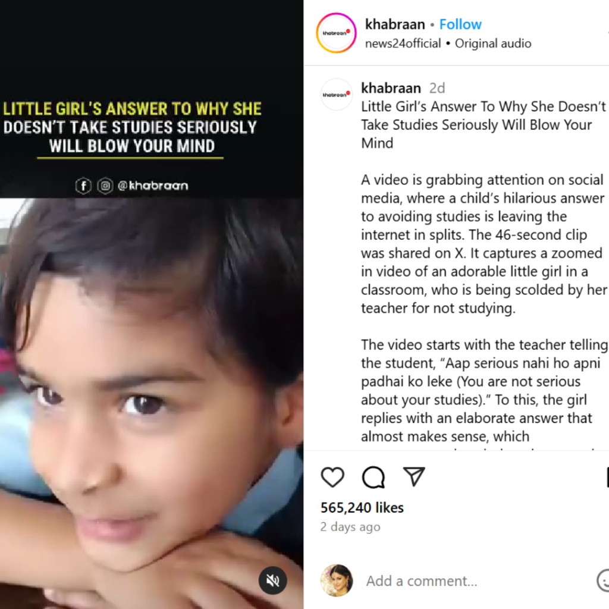Open khabraan username in caption

(391, 88)
